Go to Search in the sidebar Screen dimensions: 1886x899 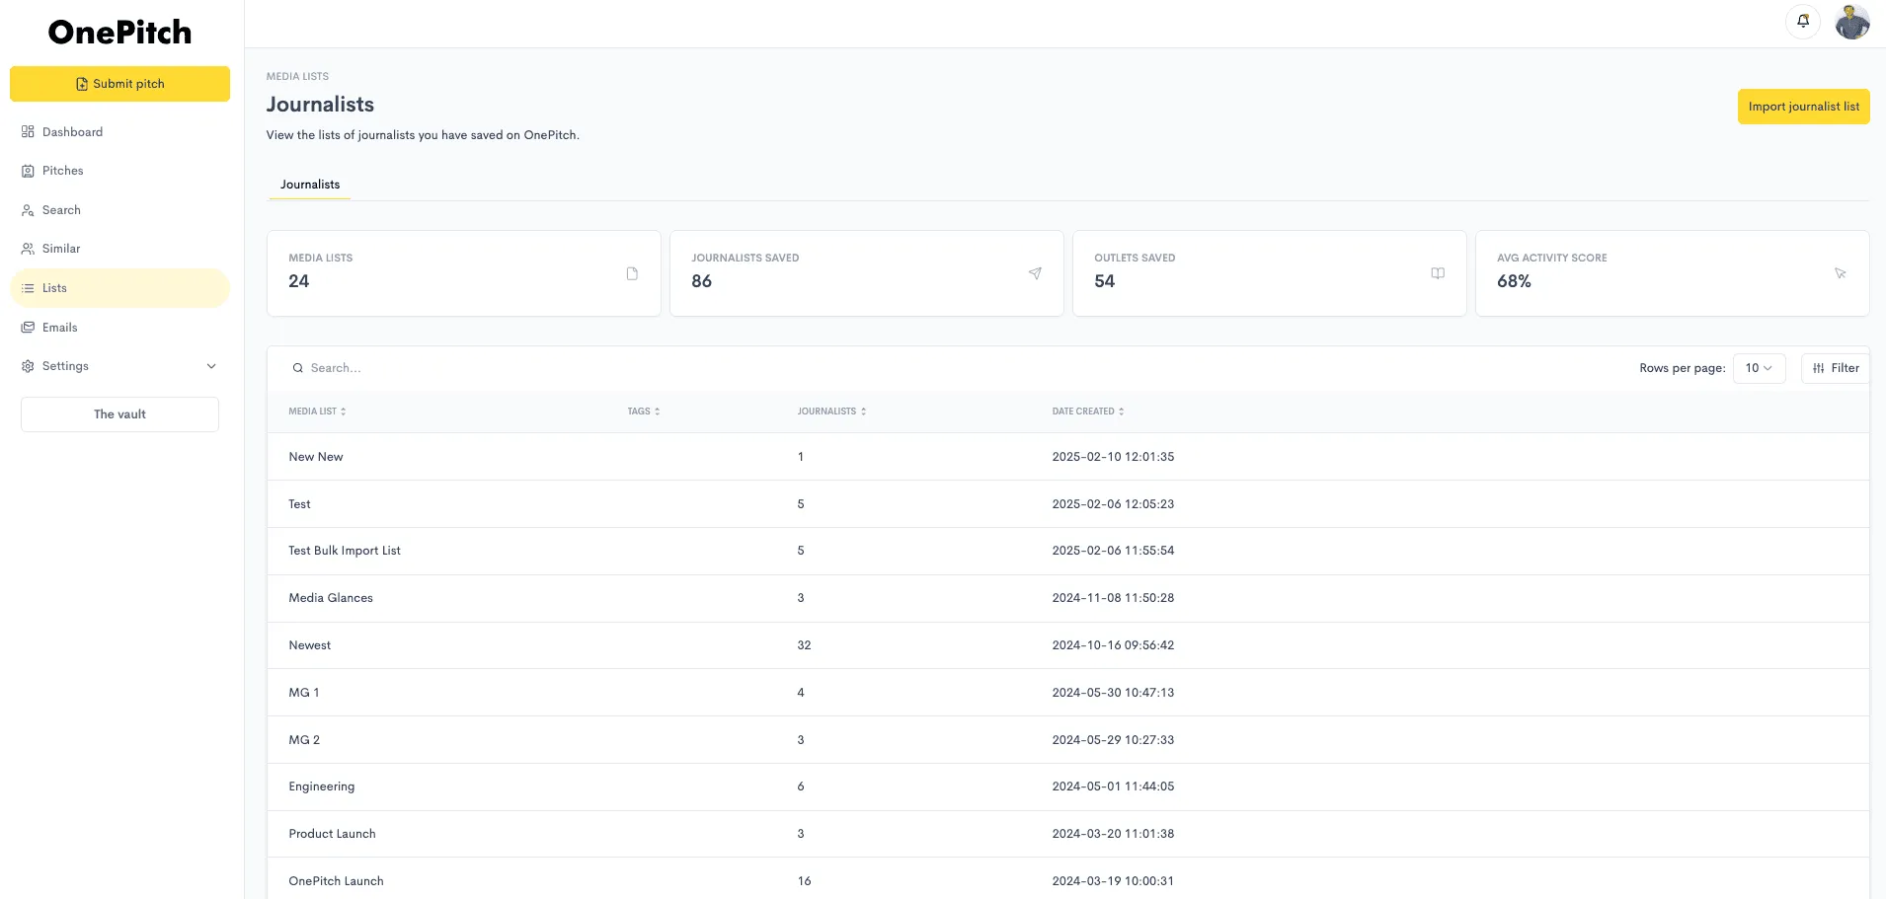[x=61, y=210]
